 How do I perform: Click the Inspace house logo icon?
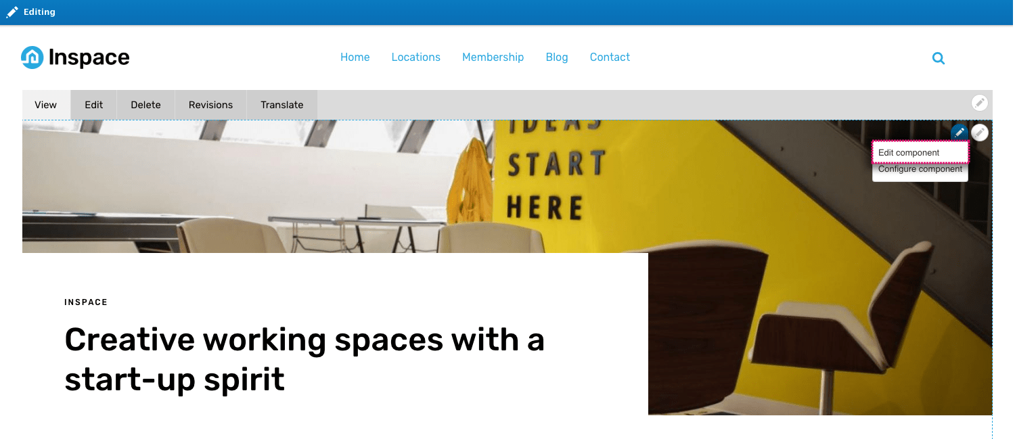coord(32,57)
